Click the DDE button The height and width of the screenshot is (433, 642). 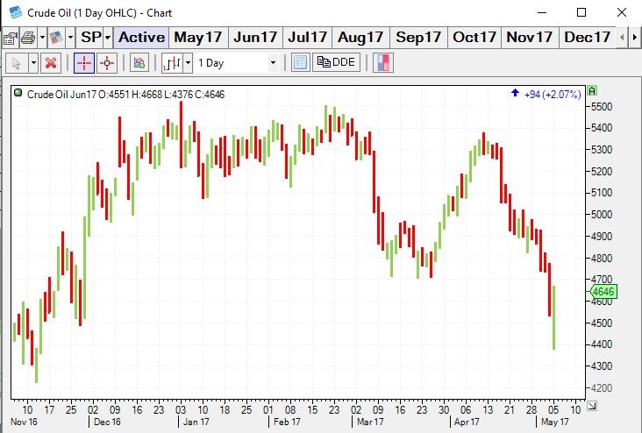(336, 62)
